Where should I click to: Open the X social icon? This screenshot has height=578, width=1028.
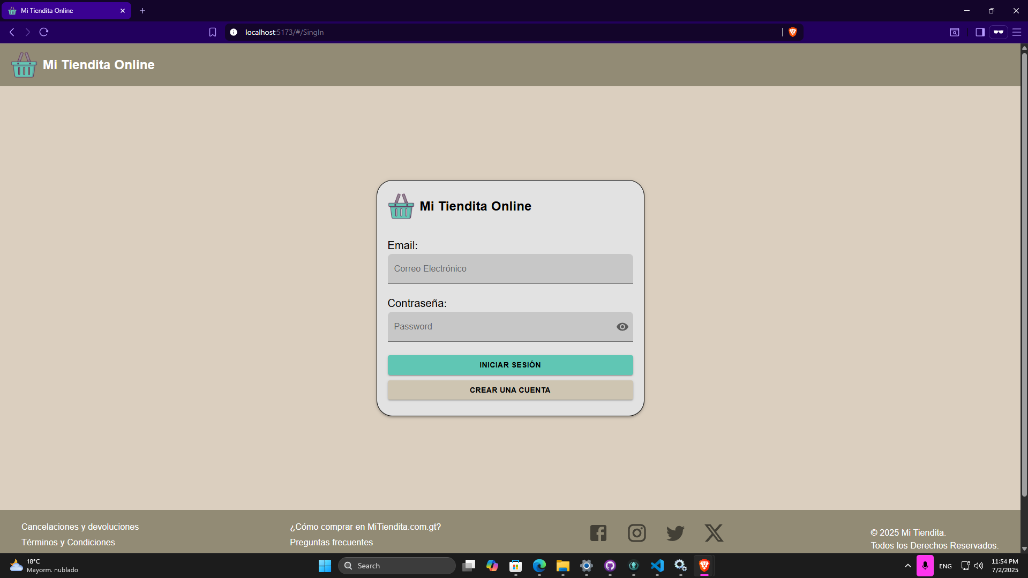pyautogui.click(x=714, y=533)
